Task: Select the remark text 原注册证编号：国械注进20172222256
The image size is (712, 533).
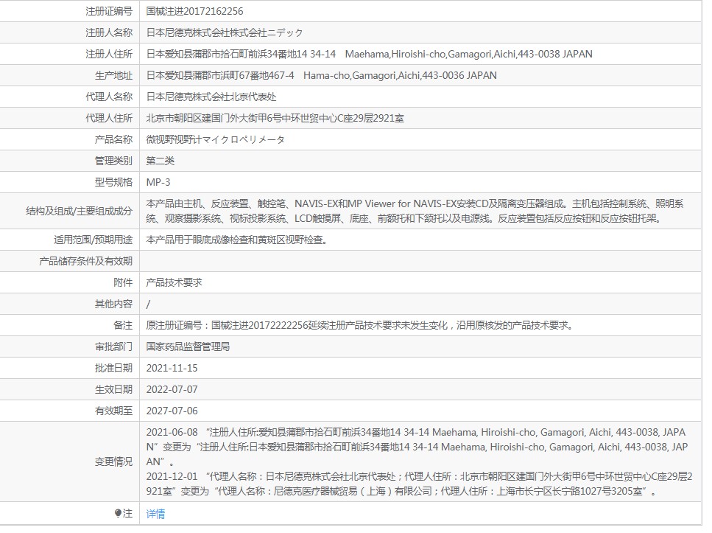Action: 362,325
